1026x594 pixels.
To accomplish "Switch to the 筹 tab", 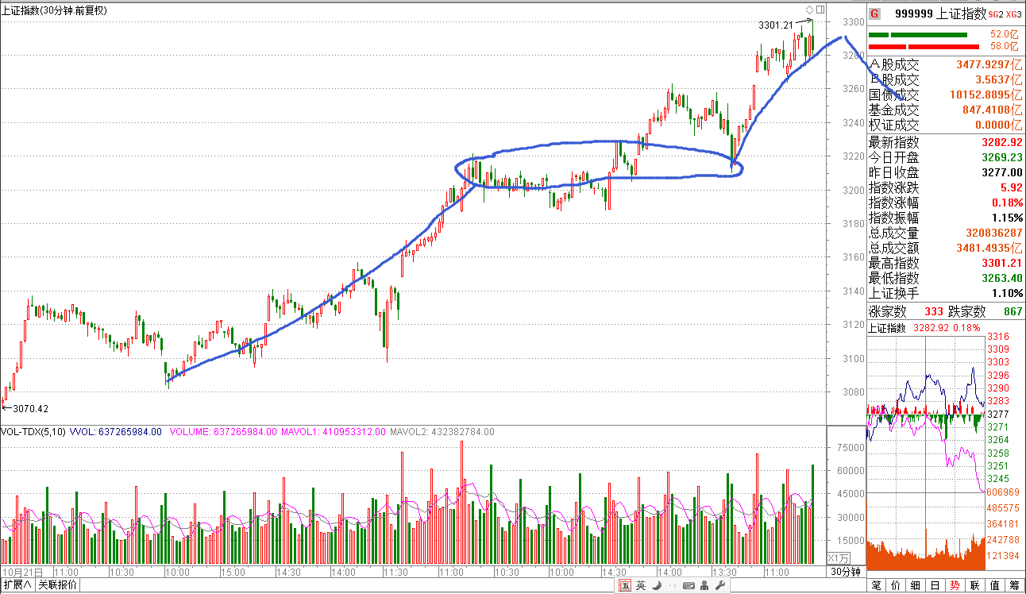I will click(x=1014, y=586).
